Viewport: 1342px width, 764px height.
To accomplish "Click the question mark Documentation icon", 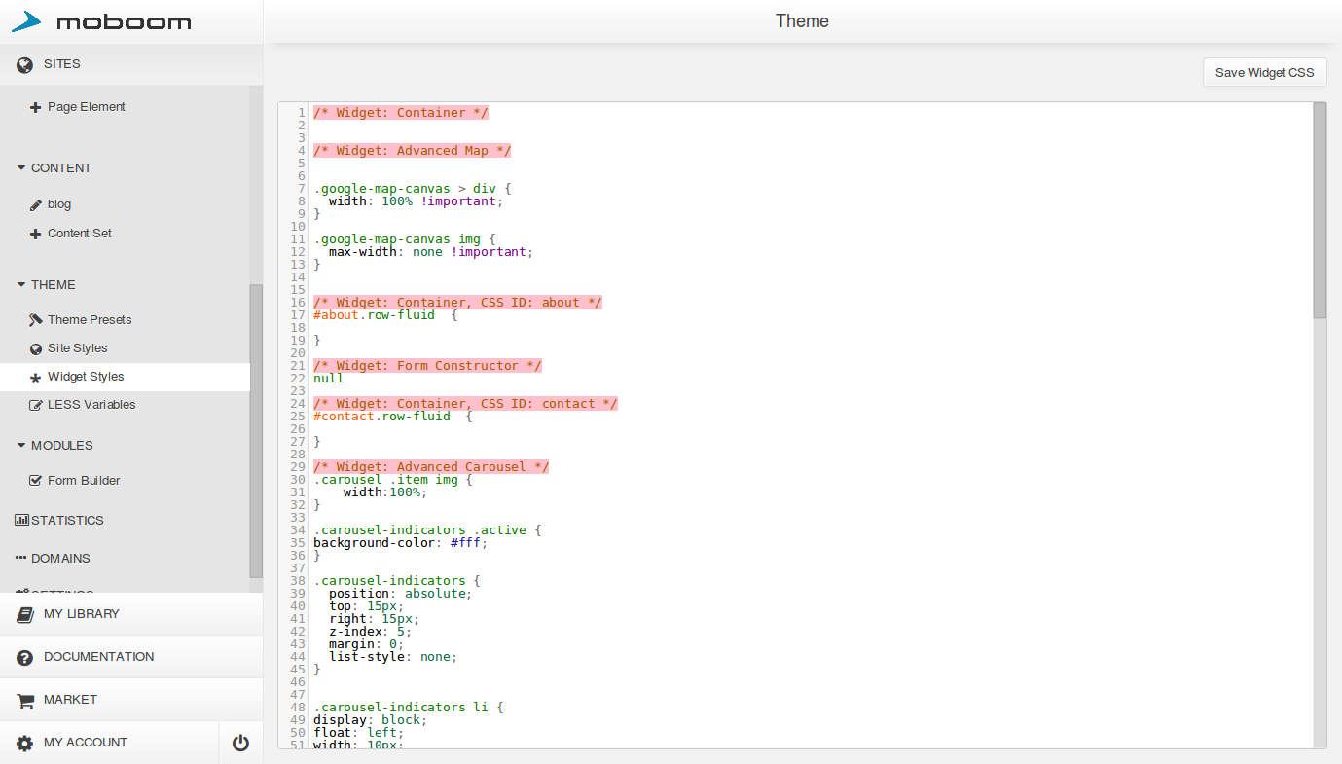I will coord(25,658).
